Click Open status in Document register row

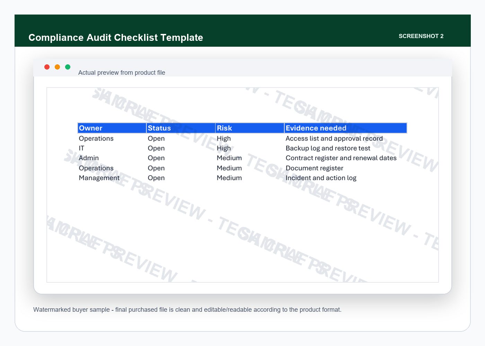pos(156,168)
